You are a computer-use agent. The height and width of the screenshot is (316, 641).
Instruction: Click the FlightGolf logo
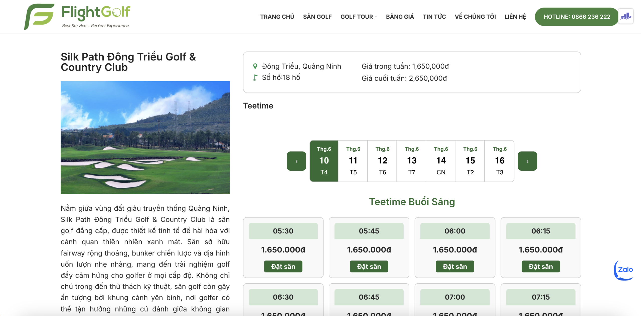pos(77,17)
